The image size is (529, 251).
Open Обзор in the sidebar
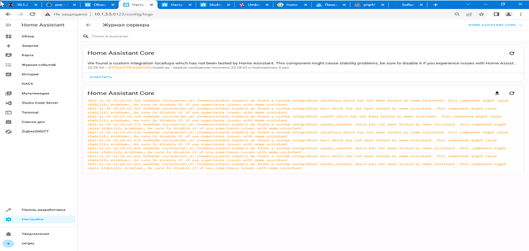pos(38,36)
